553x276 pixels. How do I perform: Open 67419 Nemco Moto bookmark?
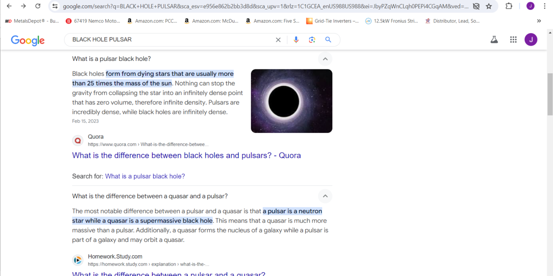pyautogui.click(x=93, y=21)
